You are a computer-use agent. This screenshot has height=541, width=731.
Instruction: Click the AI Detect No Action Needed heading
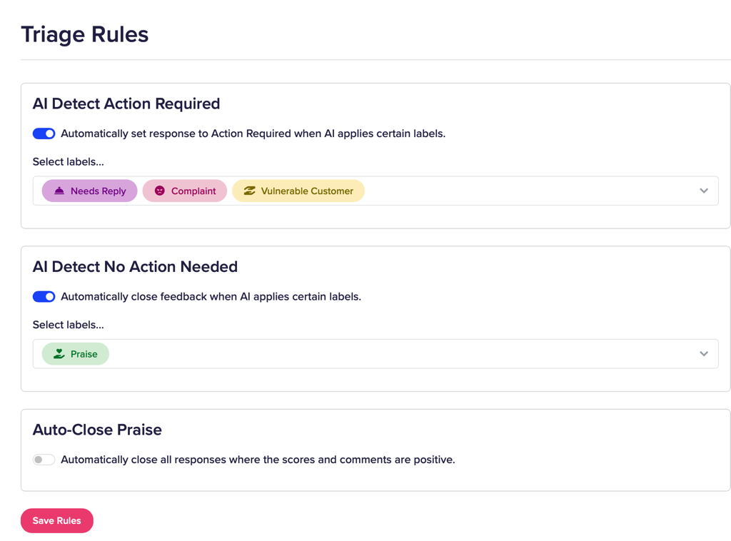tap(135, 266)
